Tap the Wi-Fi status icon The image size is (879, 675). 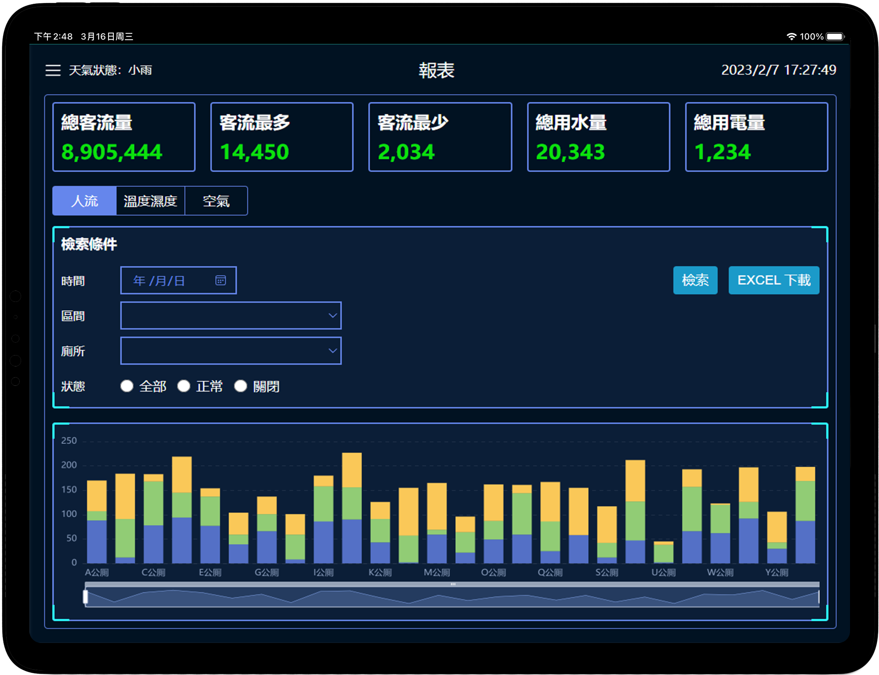point(791,36)
